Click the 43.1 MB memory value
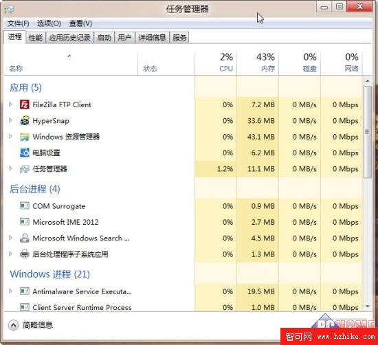378x345 pixels. (261, 137)
